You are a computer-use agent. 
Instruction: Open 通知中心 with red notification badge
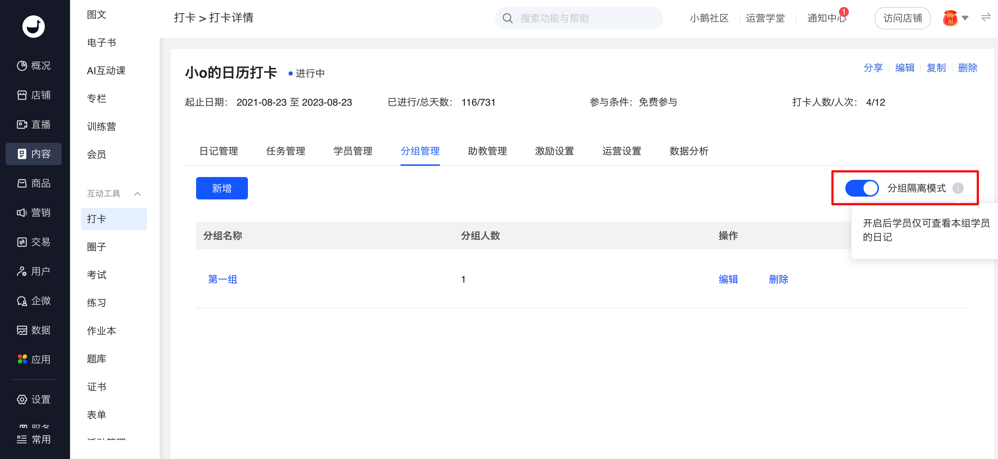(826, 18)
